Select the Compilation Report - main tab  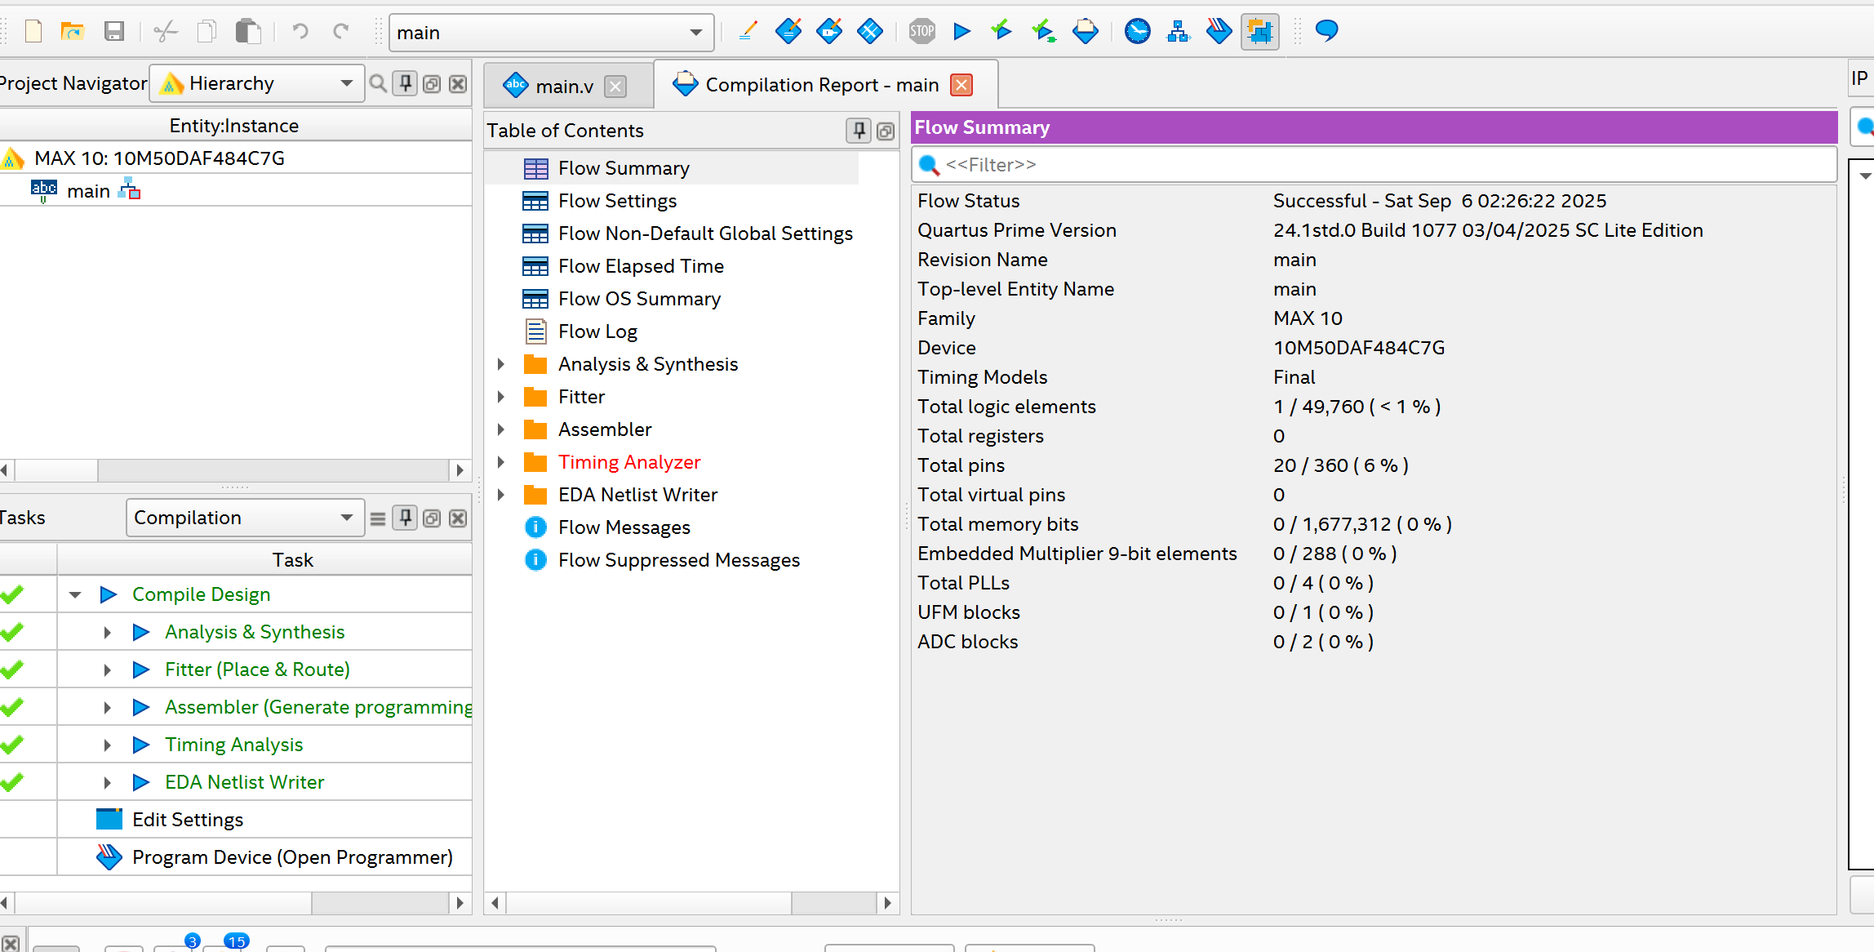[821, 85]
